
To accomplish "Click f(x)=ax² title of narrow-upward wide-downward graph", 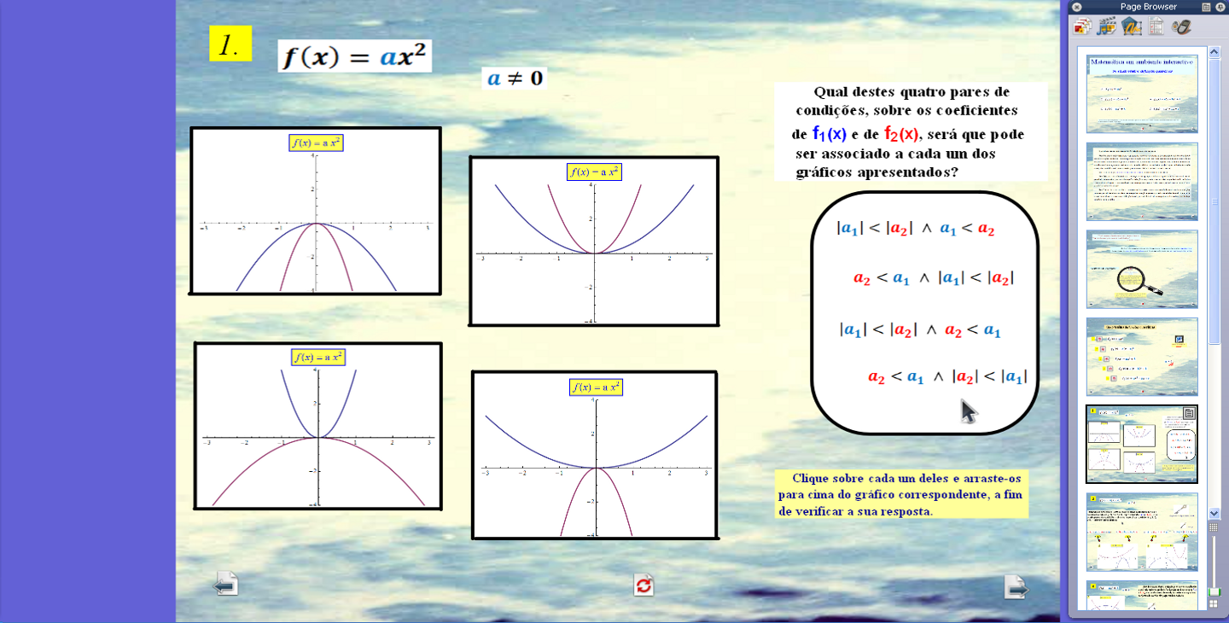I will point(317,358).
